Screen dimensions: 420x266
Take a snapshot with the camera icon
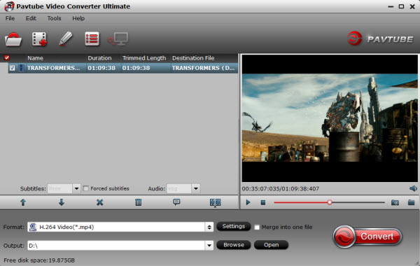click(x=395, y=202)
